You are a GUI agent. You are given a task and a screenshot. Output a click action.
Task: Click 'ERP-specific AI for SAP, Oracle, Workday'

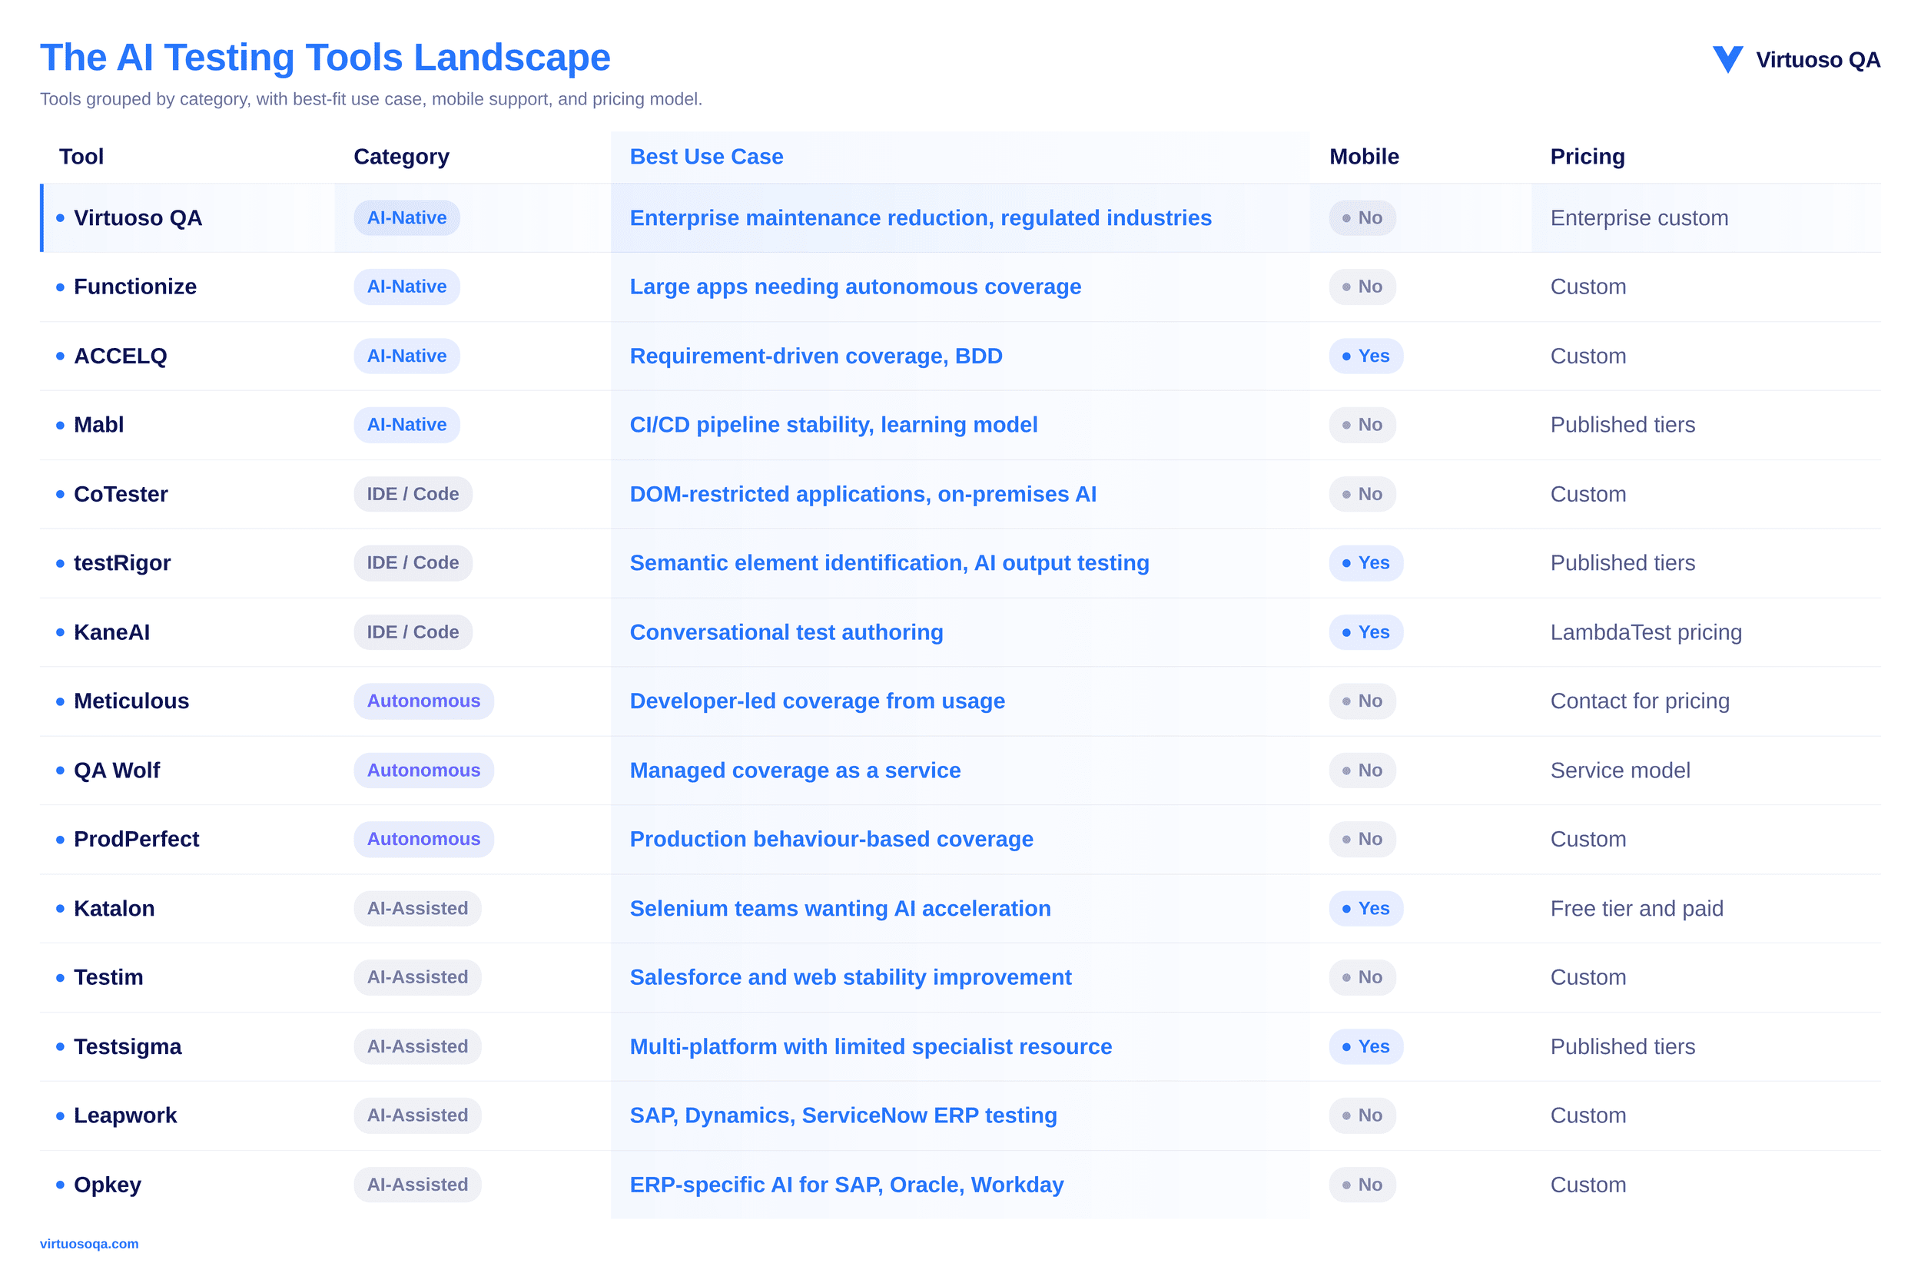pyautogui.click(x=847, y=1185)
